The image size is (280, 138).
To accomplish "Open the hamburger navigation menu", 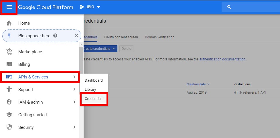I will [9, 7].
